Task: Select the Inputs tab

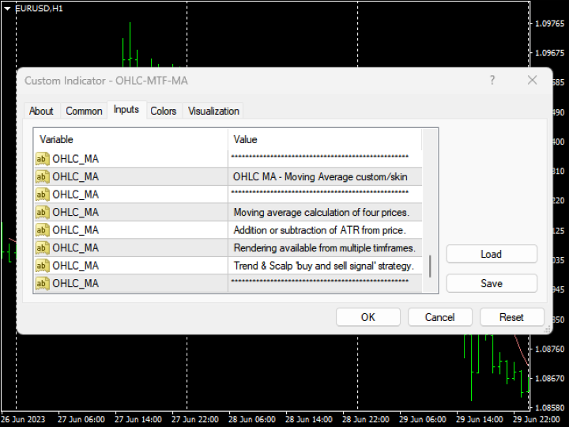Action: pyautogui.click(x=126, y=110)
